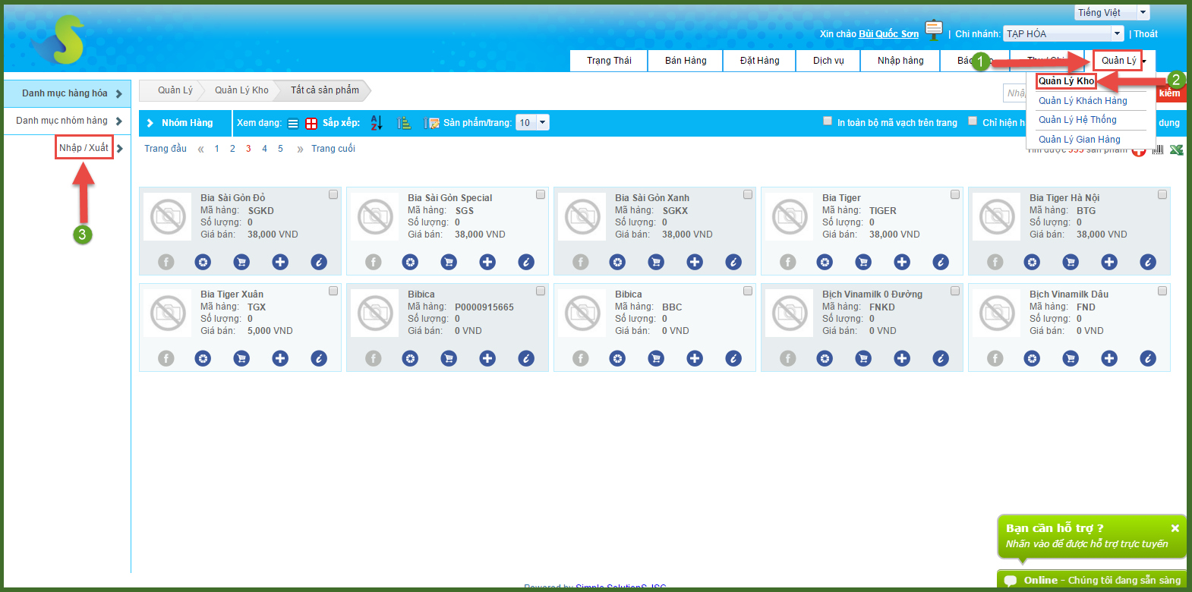Viewport: 1192px width, 592px height.
Task: Share Bia Tiger Xuân on Facebook
Action: pyautogui.click(x=166, y=358)
